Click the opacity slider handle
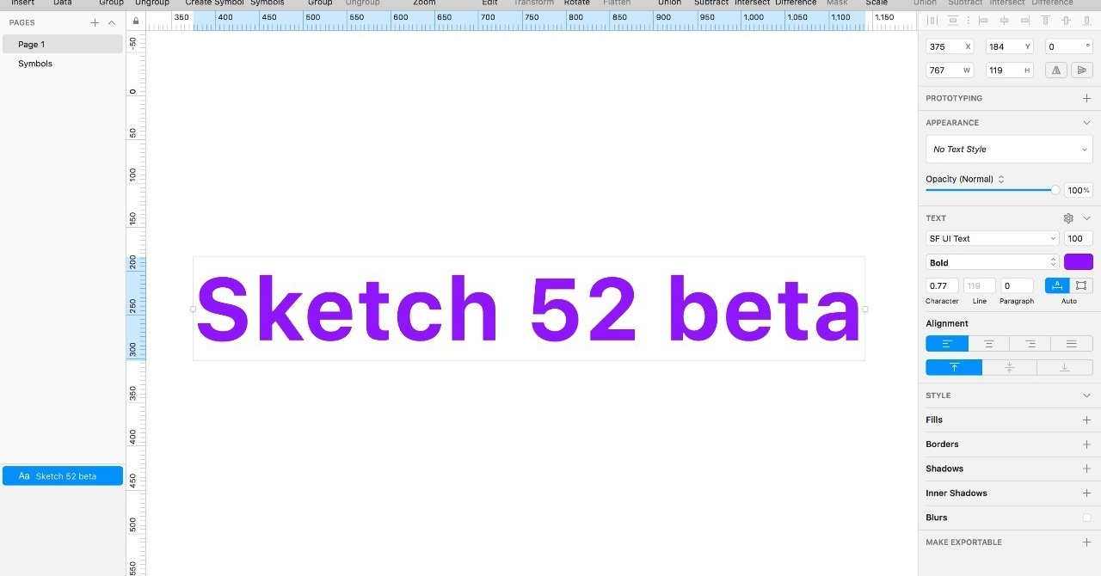The image size is (1101, 576). point(1055,190)
